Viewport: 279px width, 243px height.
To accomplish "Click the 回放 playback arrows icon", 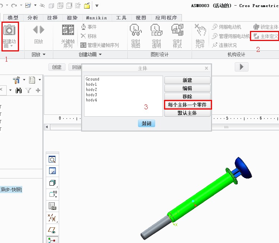I will (39, 29).
